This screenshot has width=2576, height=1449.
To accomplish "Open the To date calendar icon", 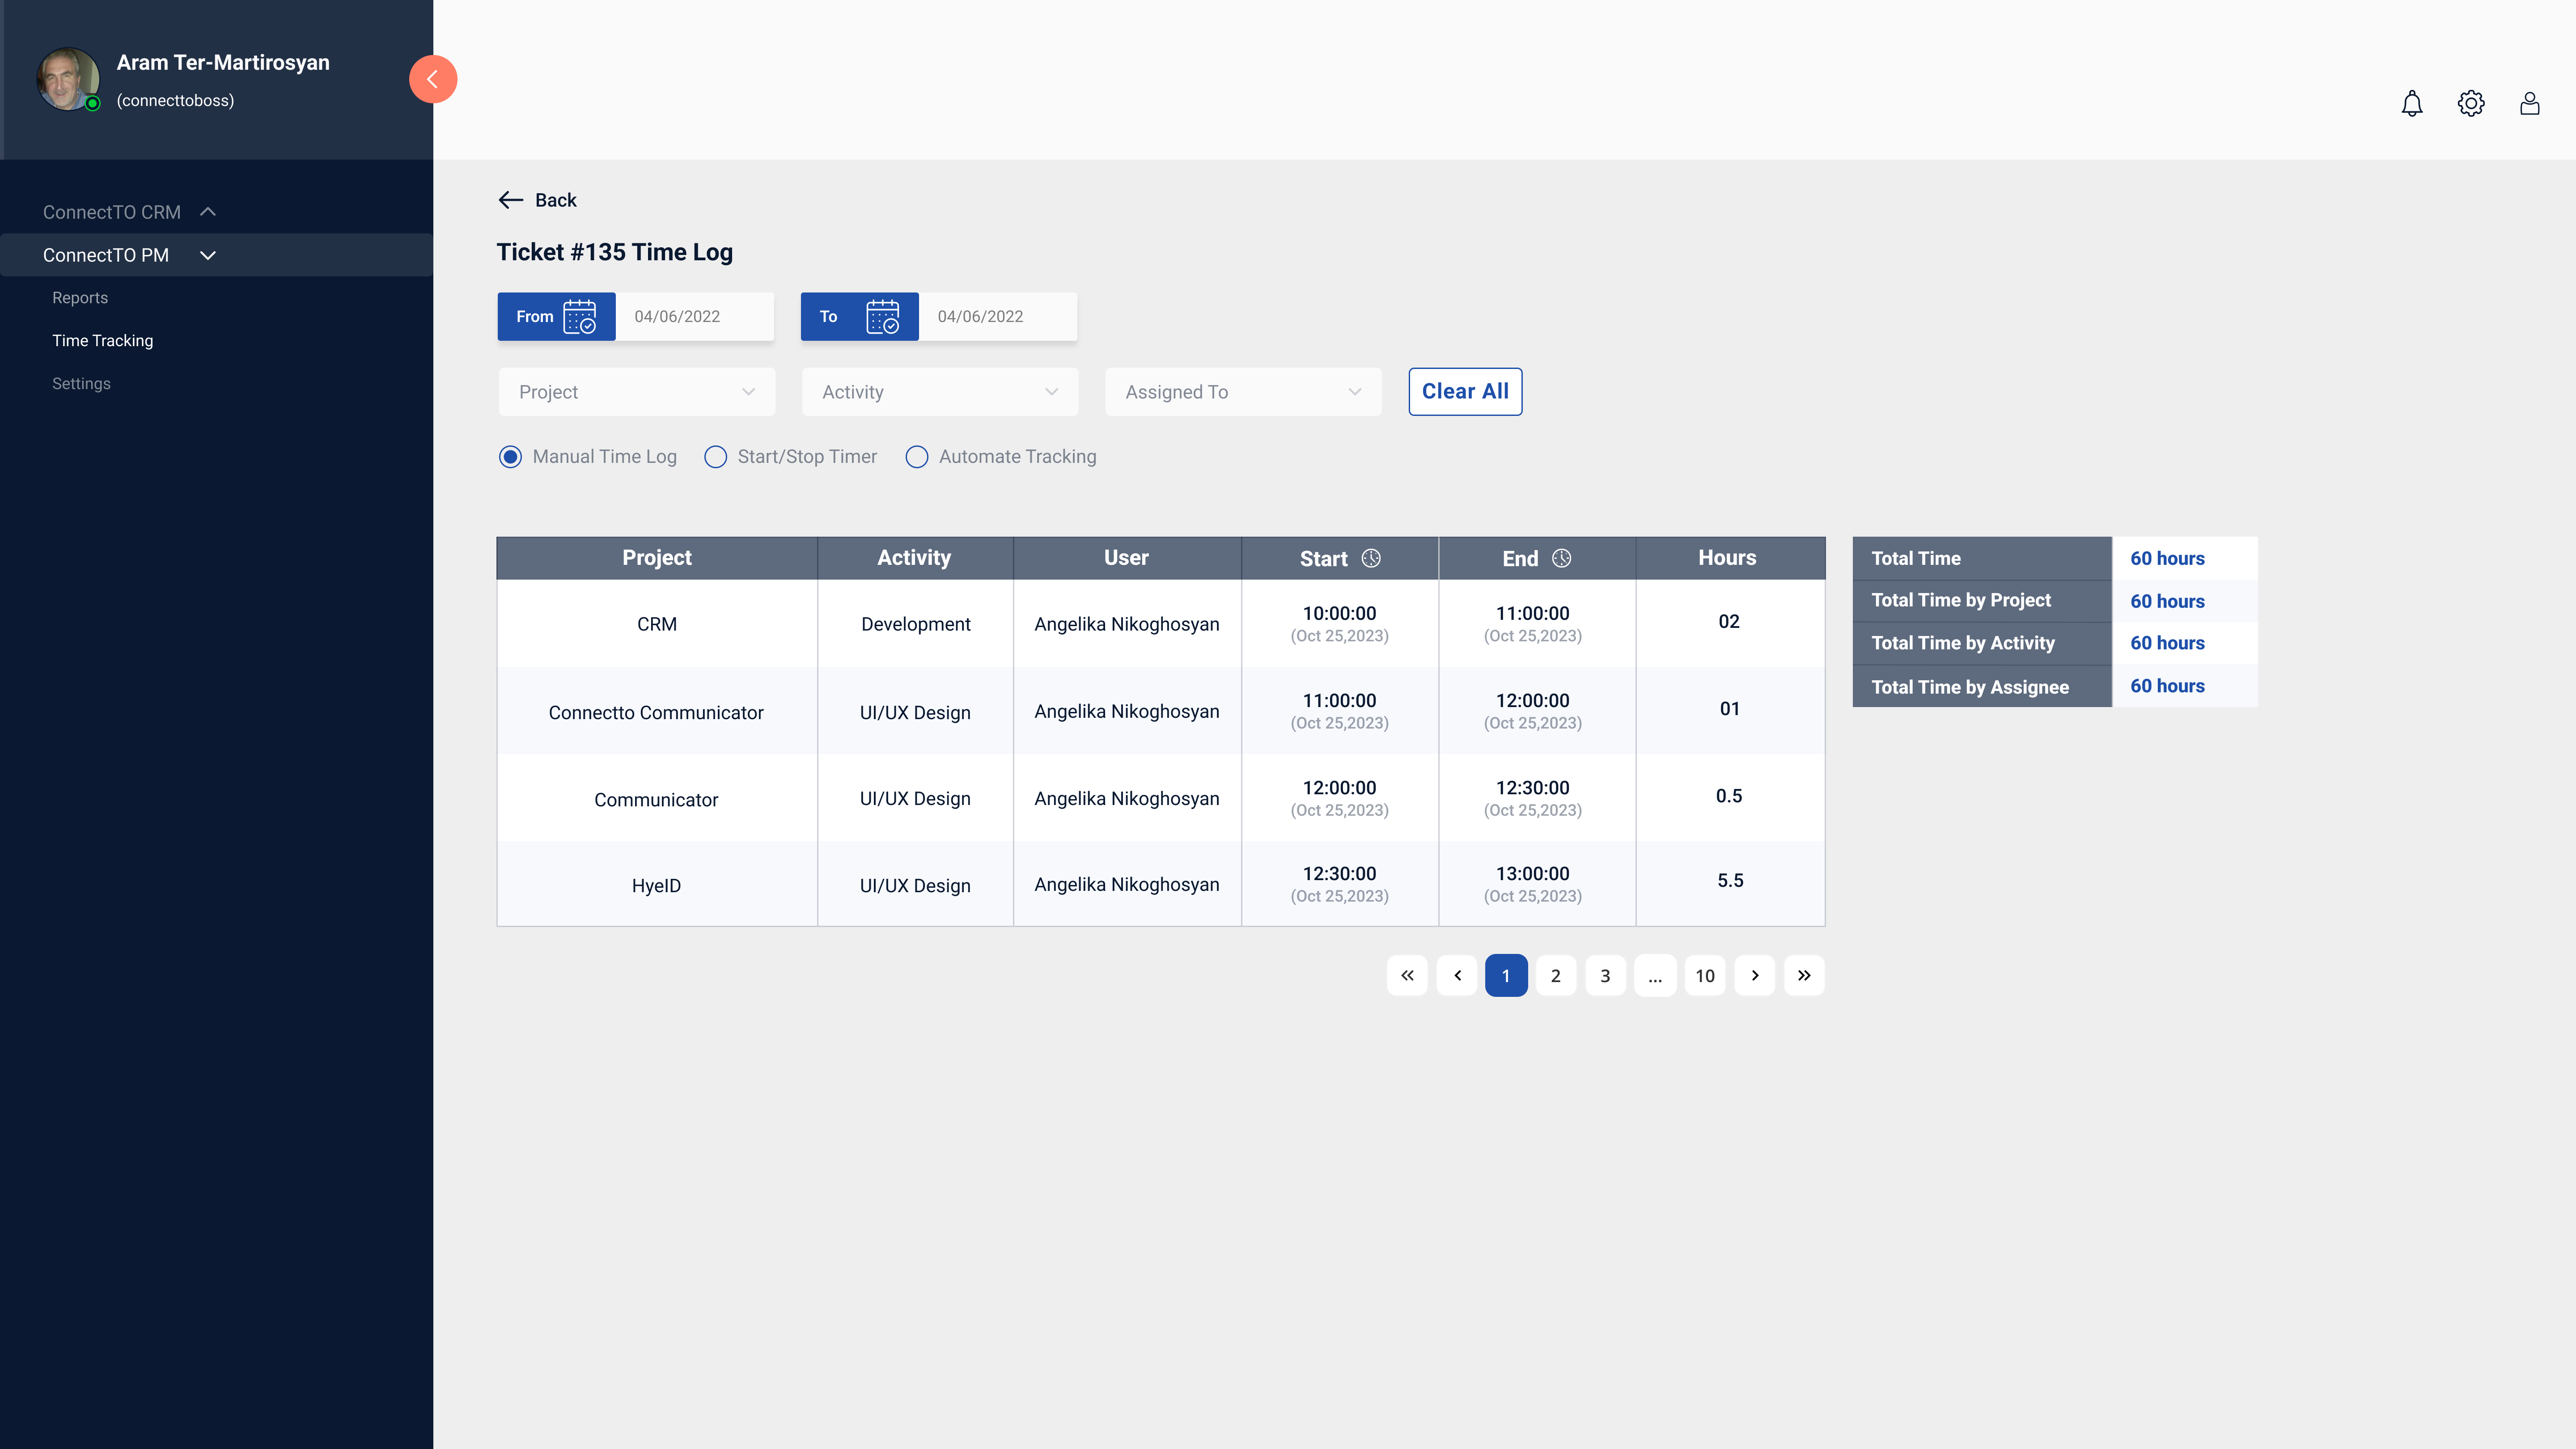I will pyautogui.click(x=882, y=317).
